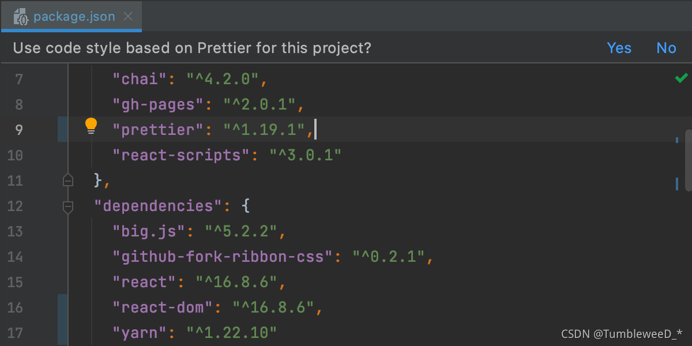Click the "github-fork-ribbon-css" key
Image resolution: width=692 pixels, height=346 pixels.
pos(223,257)
